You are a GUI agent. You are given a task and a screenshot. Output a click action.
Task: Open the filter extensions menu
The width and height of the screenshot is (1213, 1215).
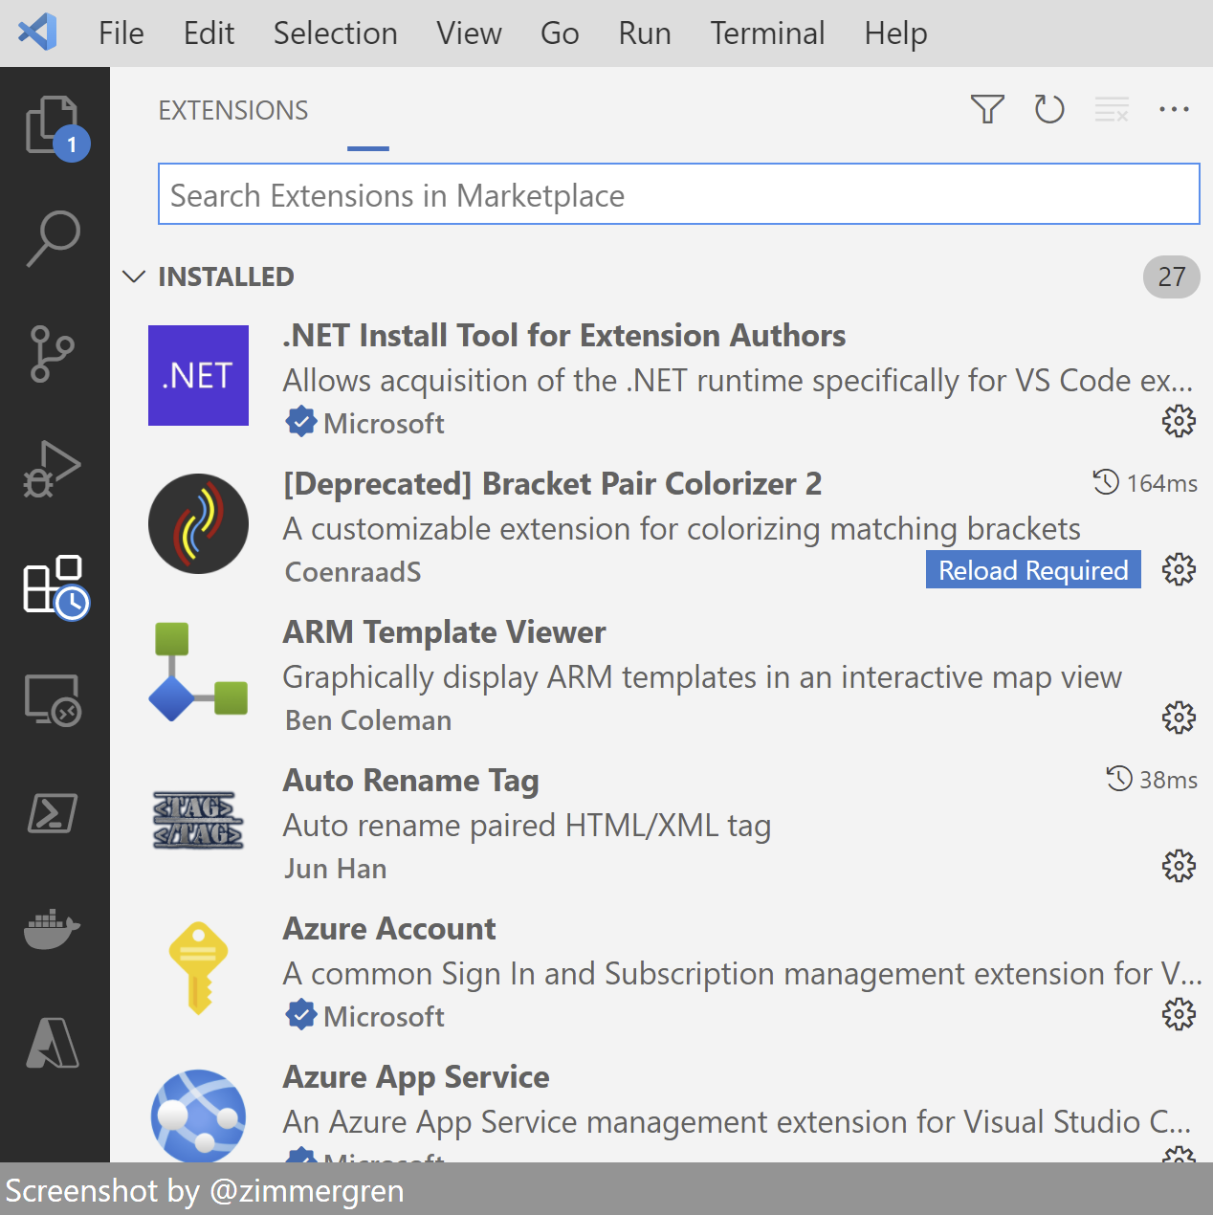coord(987,109)
